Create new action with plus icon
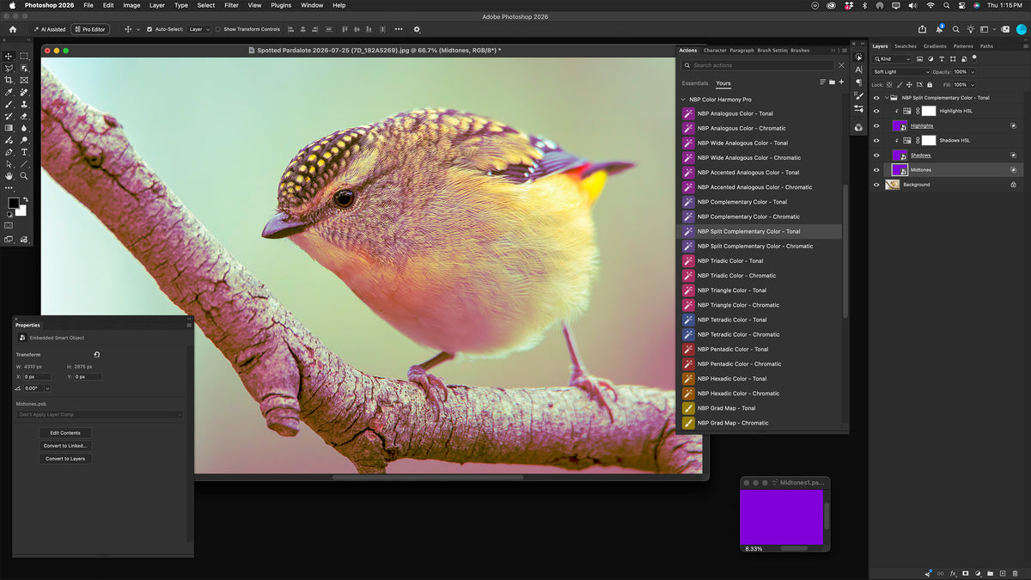Image resolution: width=1031 pixels, height=580 pixels. click(841, 82)
